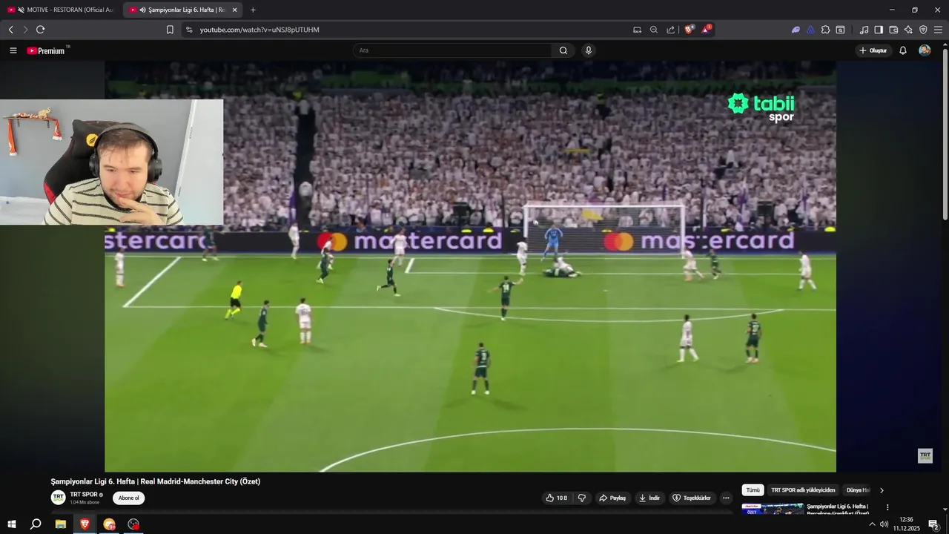Go back with browser back arrow
This screenshot has height=534, width=949.
[10, 30]
